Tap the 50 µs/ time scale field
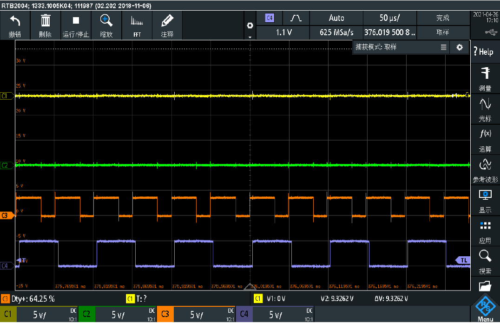This screenshot has height=323, width=500. coord(390,18)
